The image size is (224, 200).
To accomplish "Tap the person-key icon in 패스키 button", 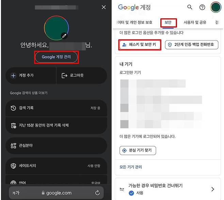I will coord(125,45).
